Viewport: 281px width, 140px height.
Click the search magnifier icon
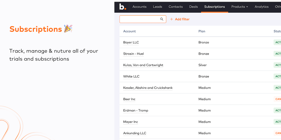pos(162,19)
